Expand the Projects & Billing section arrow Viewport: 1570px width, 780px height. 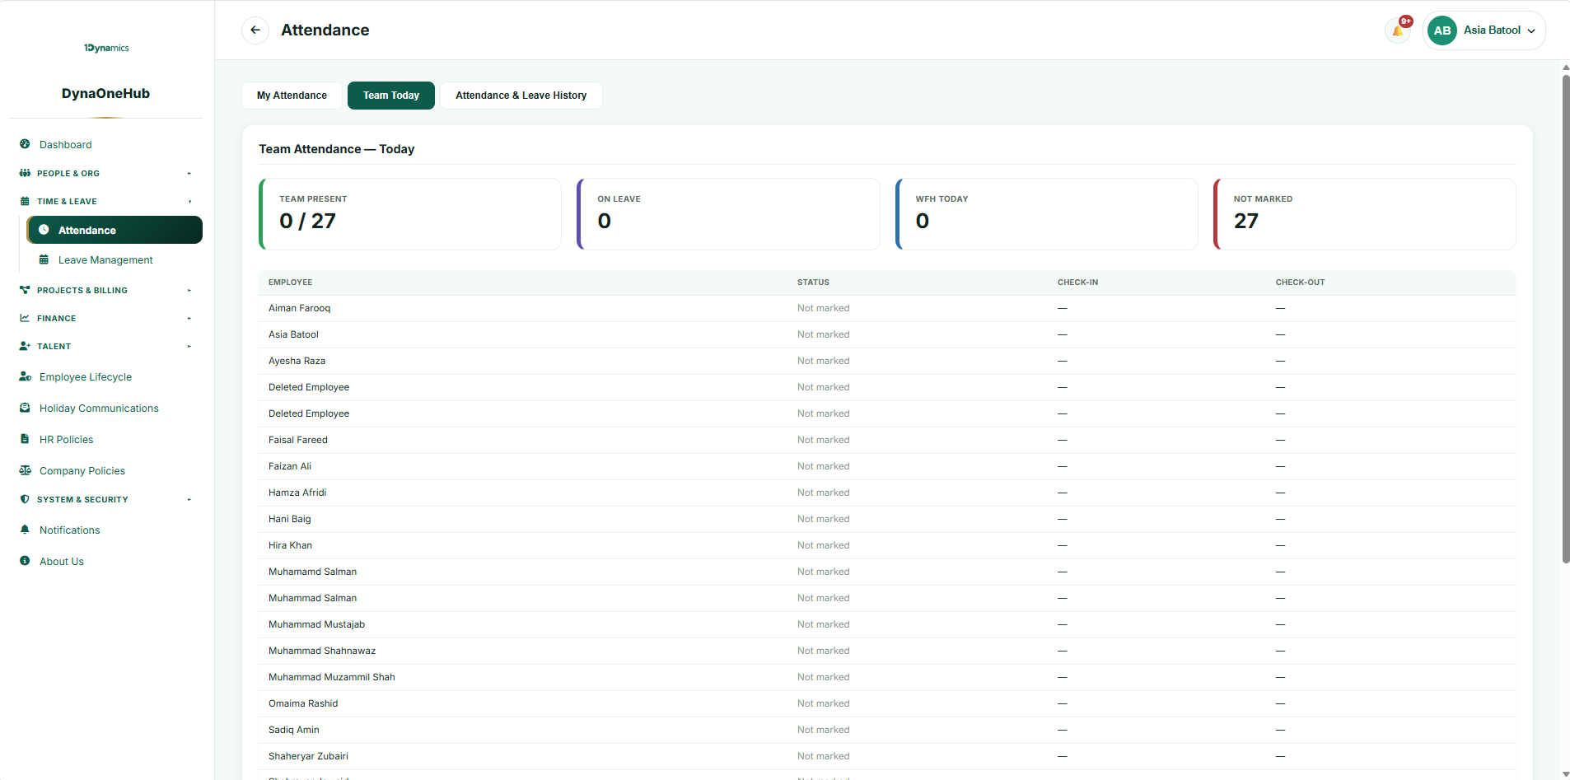(189, 290)
